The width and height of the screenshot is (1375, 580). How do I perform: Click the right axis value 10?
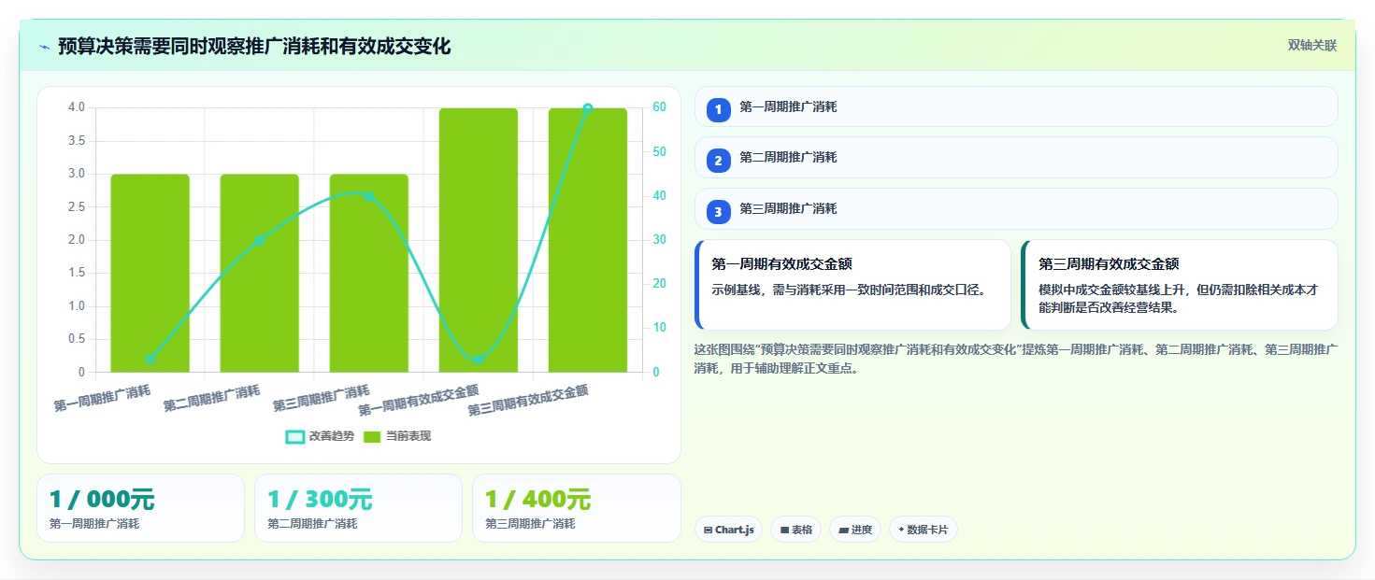(x=659, y=328)
